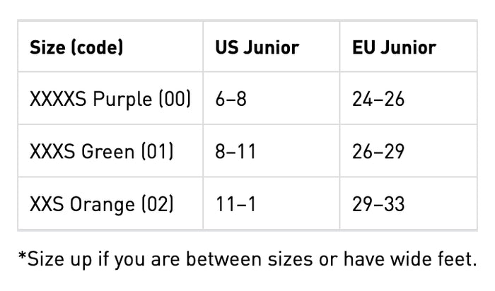Click the word Green in second row
495x291 pixels.
108,151
